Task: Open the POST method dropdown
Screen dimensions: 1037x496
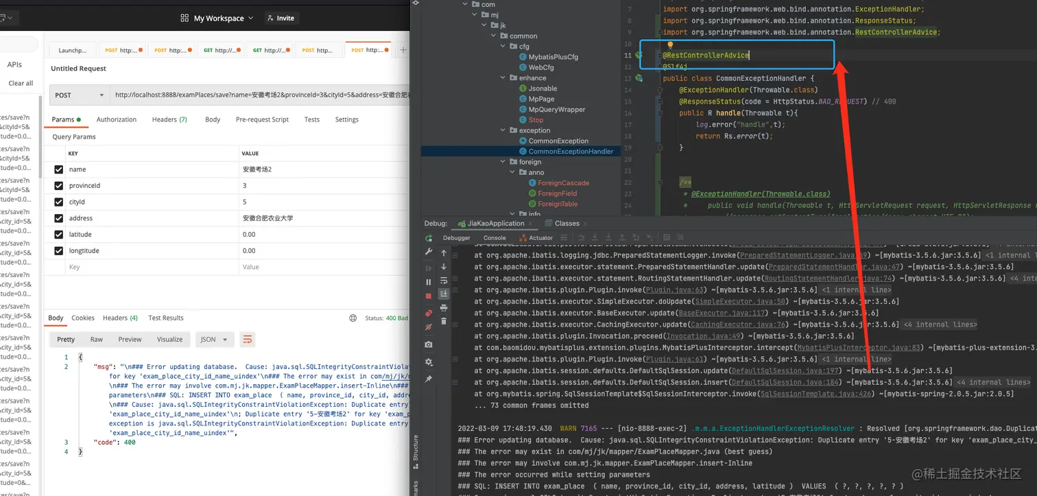Action: (x=80, y=95)
